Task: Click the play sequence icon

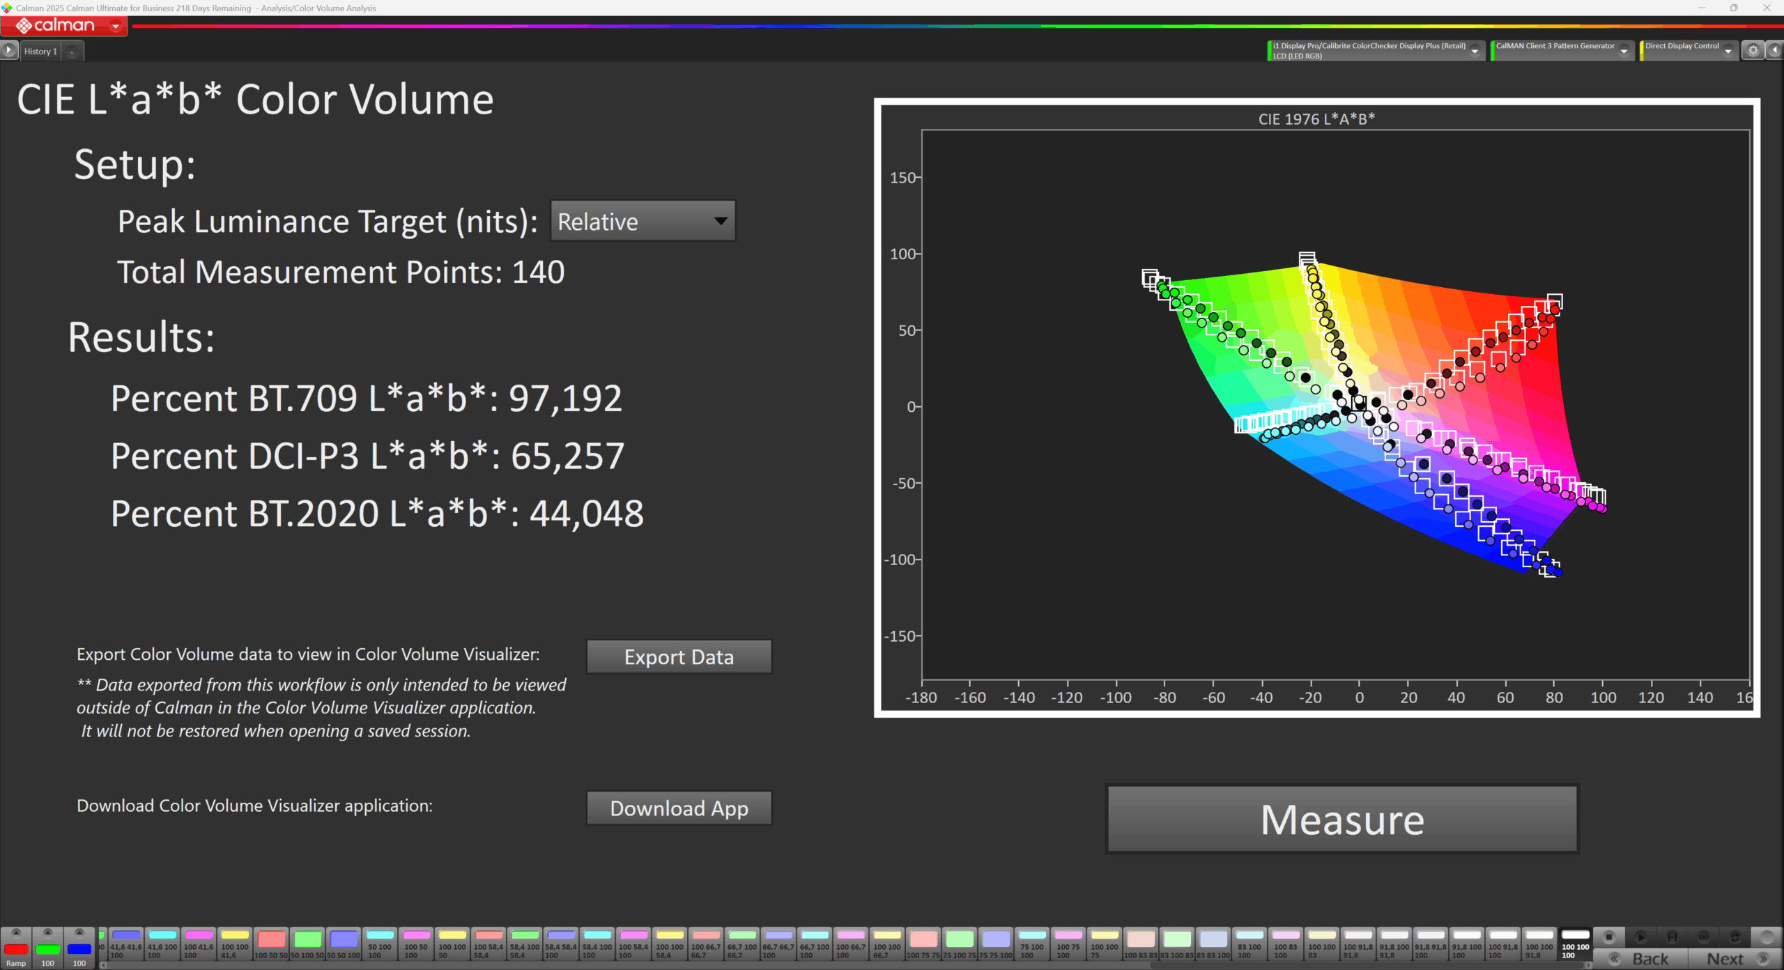Action: pyautogui.click(x=1641, y=937)
